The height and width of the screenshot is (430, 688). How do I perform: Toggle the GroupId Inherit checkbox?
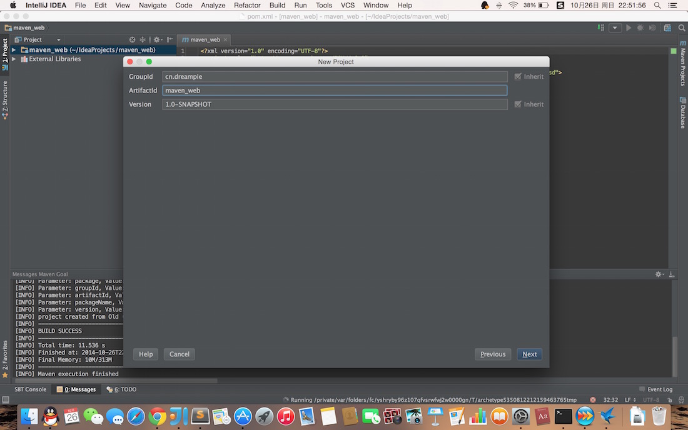pos(518,76)
